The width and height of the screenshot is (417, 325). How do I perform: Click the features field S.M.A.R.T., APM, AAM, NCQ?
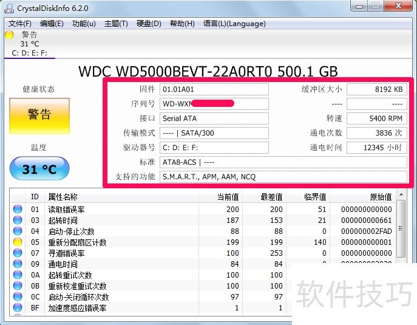coord(283,177)
